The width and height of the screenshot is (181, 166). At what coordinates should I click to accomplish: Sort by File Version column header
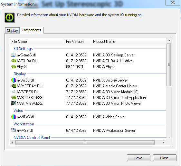tap(77, 42)
